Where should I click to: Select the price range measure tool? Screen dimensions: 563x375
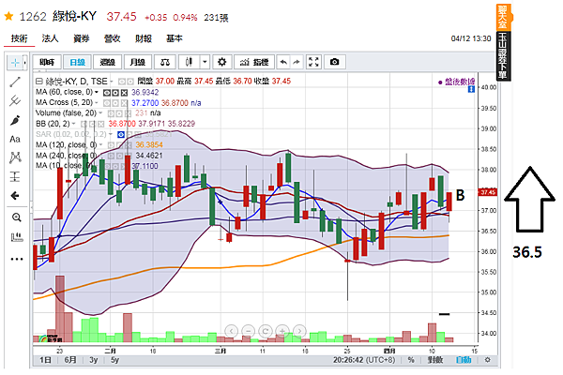(15, 176)
